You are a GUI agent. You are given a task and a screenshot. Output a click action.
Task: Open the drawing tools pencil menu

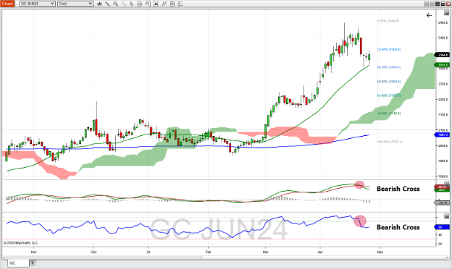(107, 4)
